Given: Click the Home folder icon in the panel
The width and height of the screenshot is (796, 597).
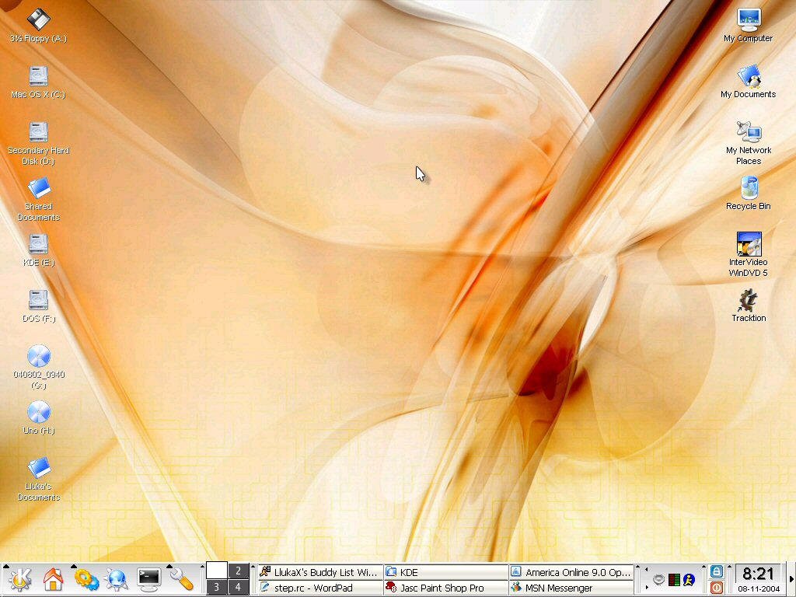Looking at the screenshot, I should (54, 580).
